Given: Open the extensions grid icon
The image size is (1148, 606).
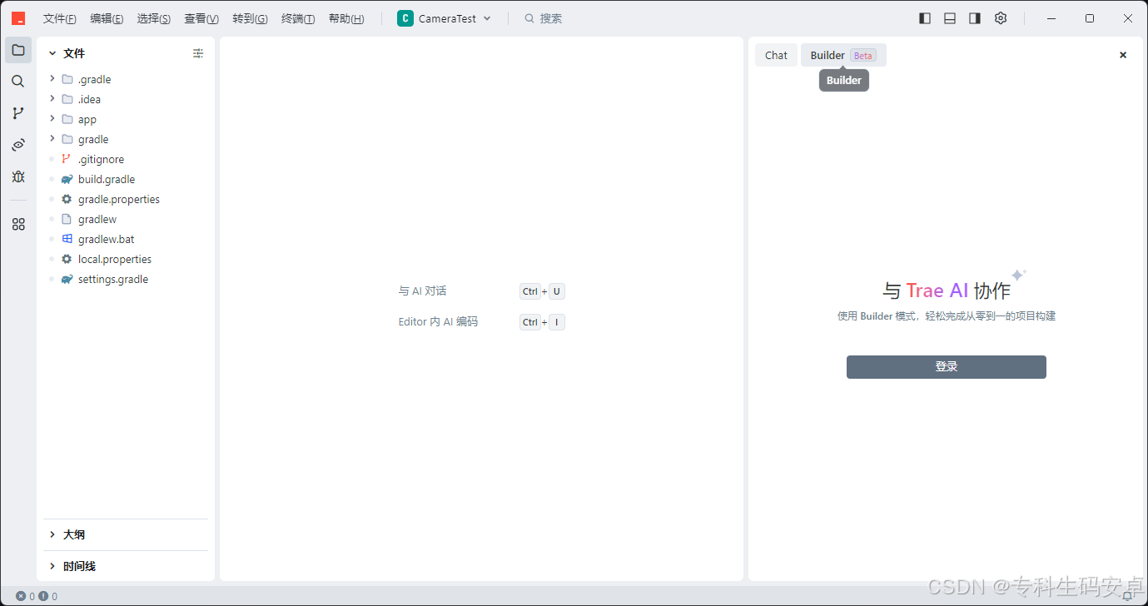Looking at the screenshot, I should pyautogui.click(x=18, y=224).
